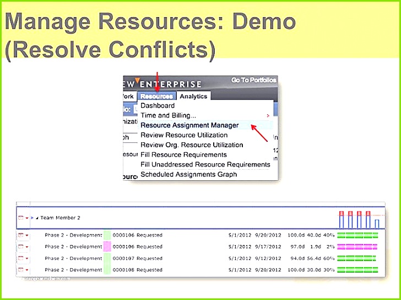The width and height of the screenshot is (401, 300).
Task: Collapse the Team Member 2 group
Action: point(37,218)
